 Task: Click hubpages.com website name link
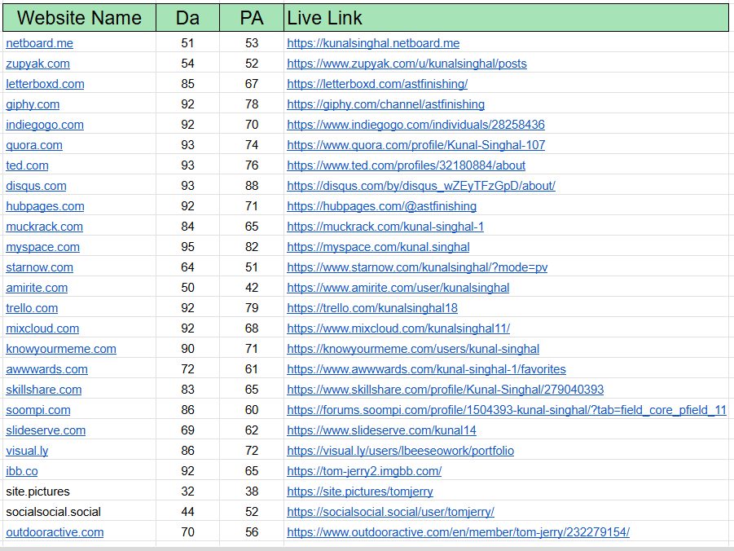pyautogui.click(x=45, y=206)
